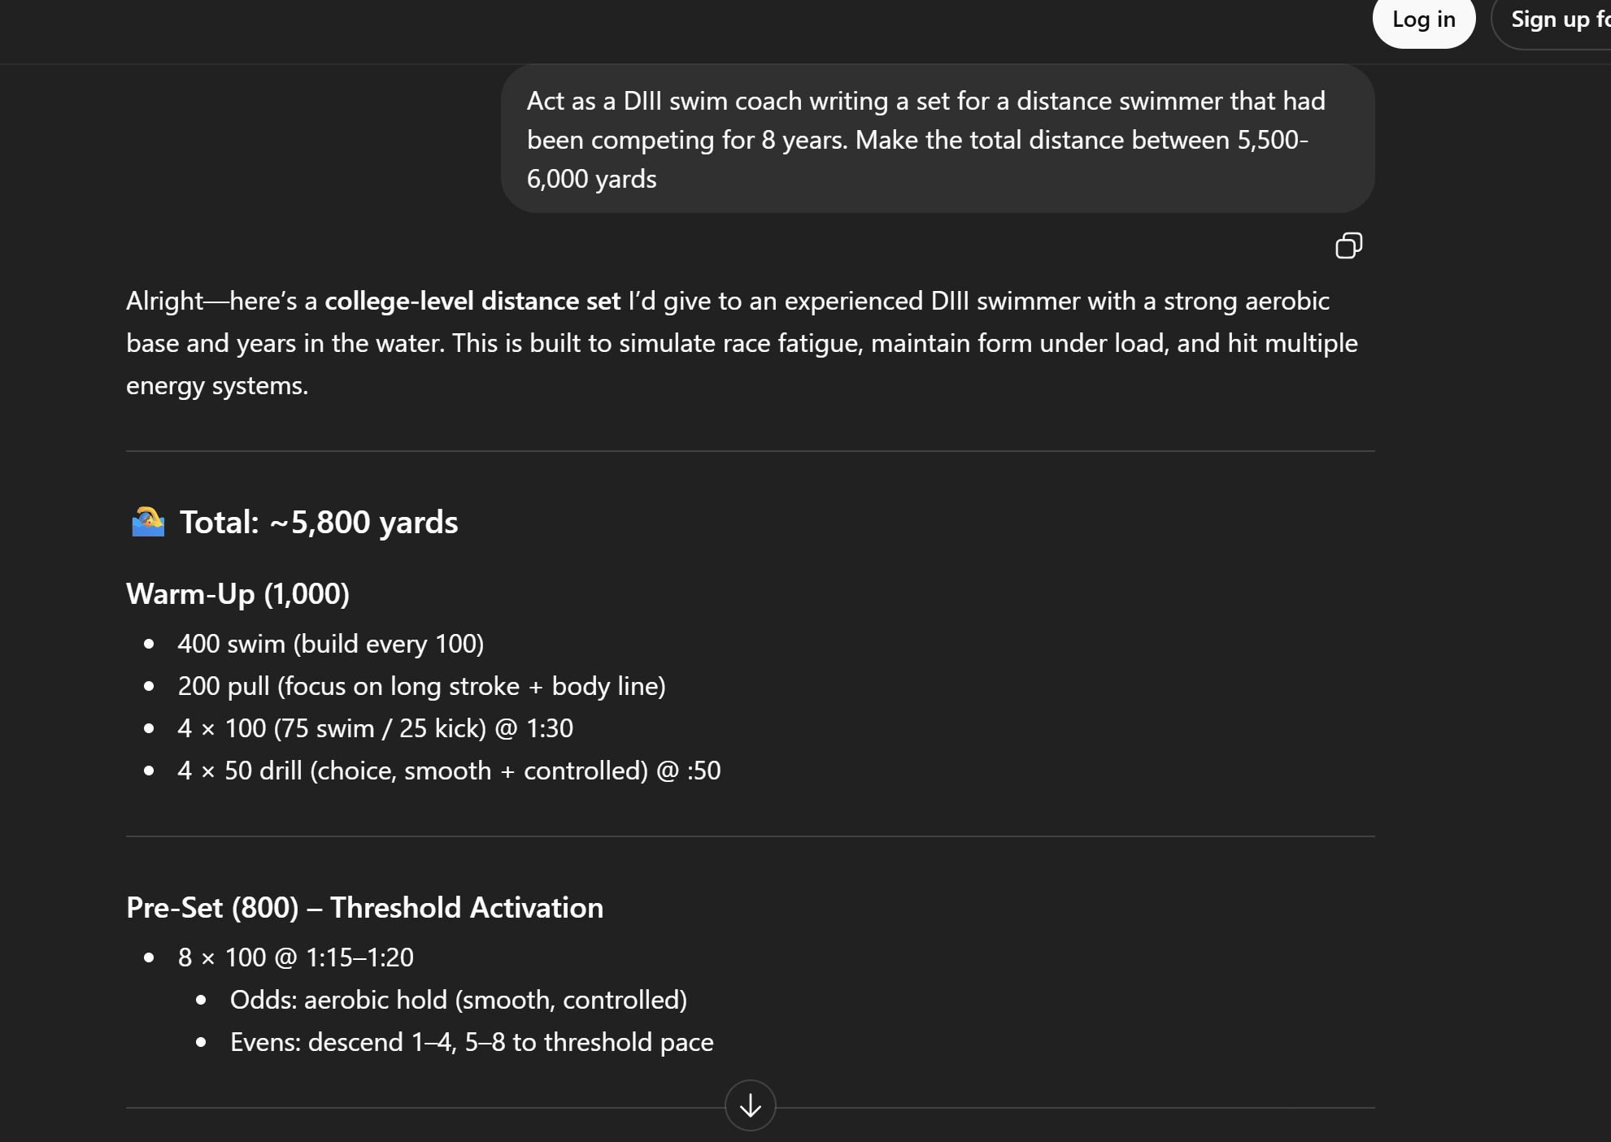Click the "4 × 50 drill" bullet line
1611x1142 pixels.
[x=449, y=771]
